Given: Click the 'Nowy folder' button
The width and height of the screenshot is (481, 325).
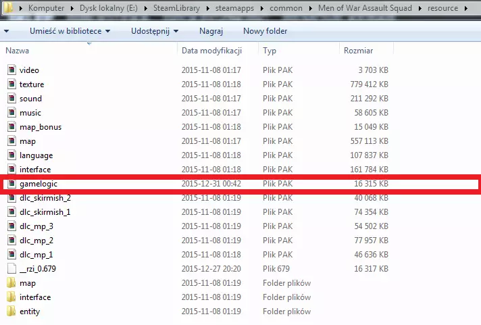Looking at the screenshot, I should point(265,31).
